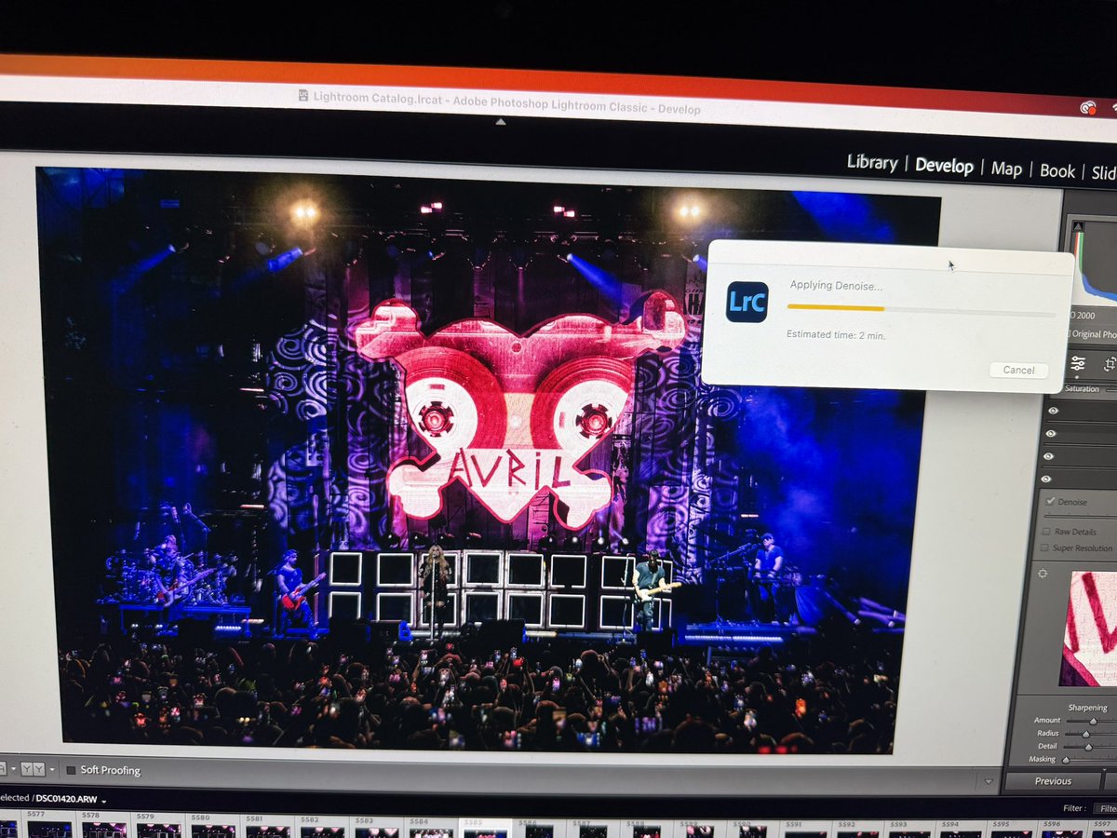Toggle the histogram shadow clipping triangle

pos(1078,226)
